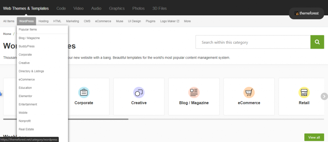The width and height of the screenshot is (328, 142).
Task: Open the Marketing category menu
Action: [x=73, y=21]
